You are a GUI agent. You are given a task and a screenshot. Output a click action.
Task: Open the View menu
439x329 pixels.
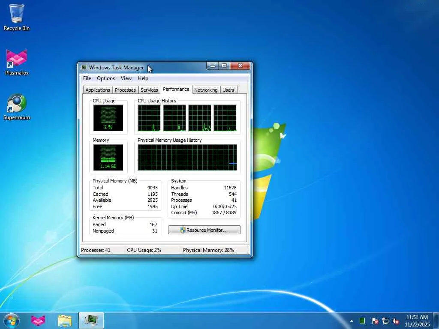(126, 78)
